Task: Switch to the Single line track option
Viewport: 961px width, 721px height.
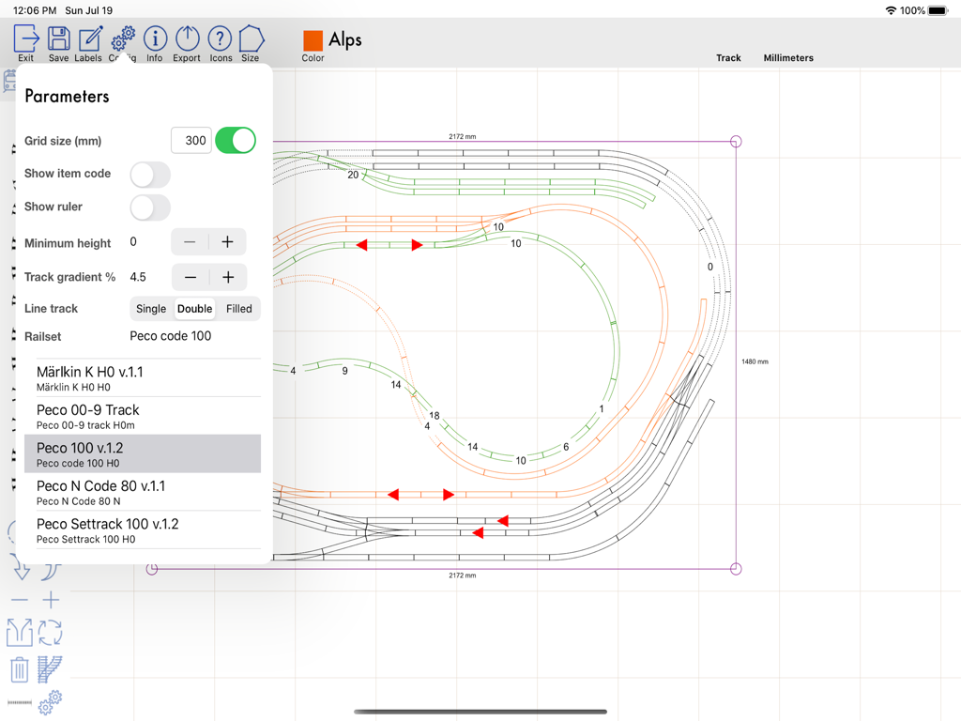Action: pos(151,308)
